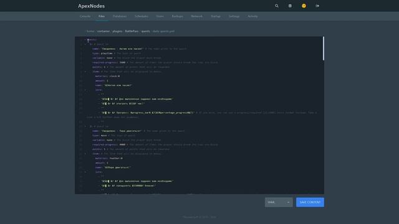Collapse the top-level quests block fold arrow
The width and height of the screenshot is (399, 224).
[85, 40]
